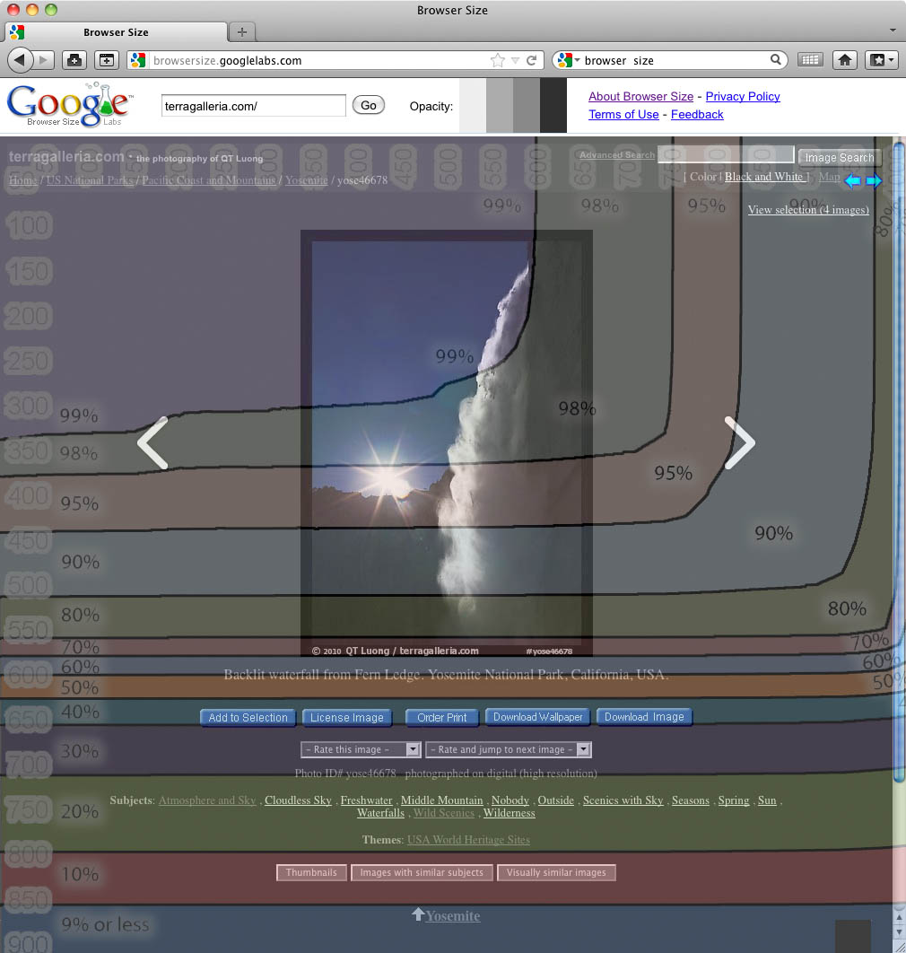This screenshot has height=953, width=906.
Task: Click the Google Browser Size Labs logo
Action: (x=69, y=104)
